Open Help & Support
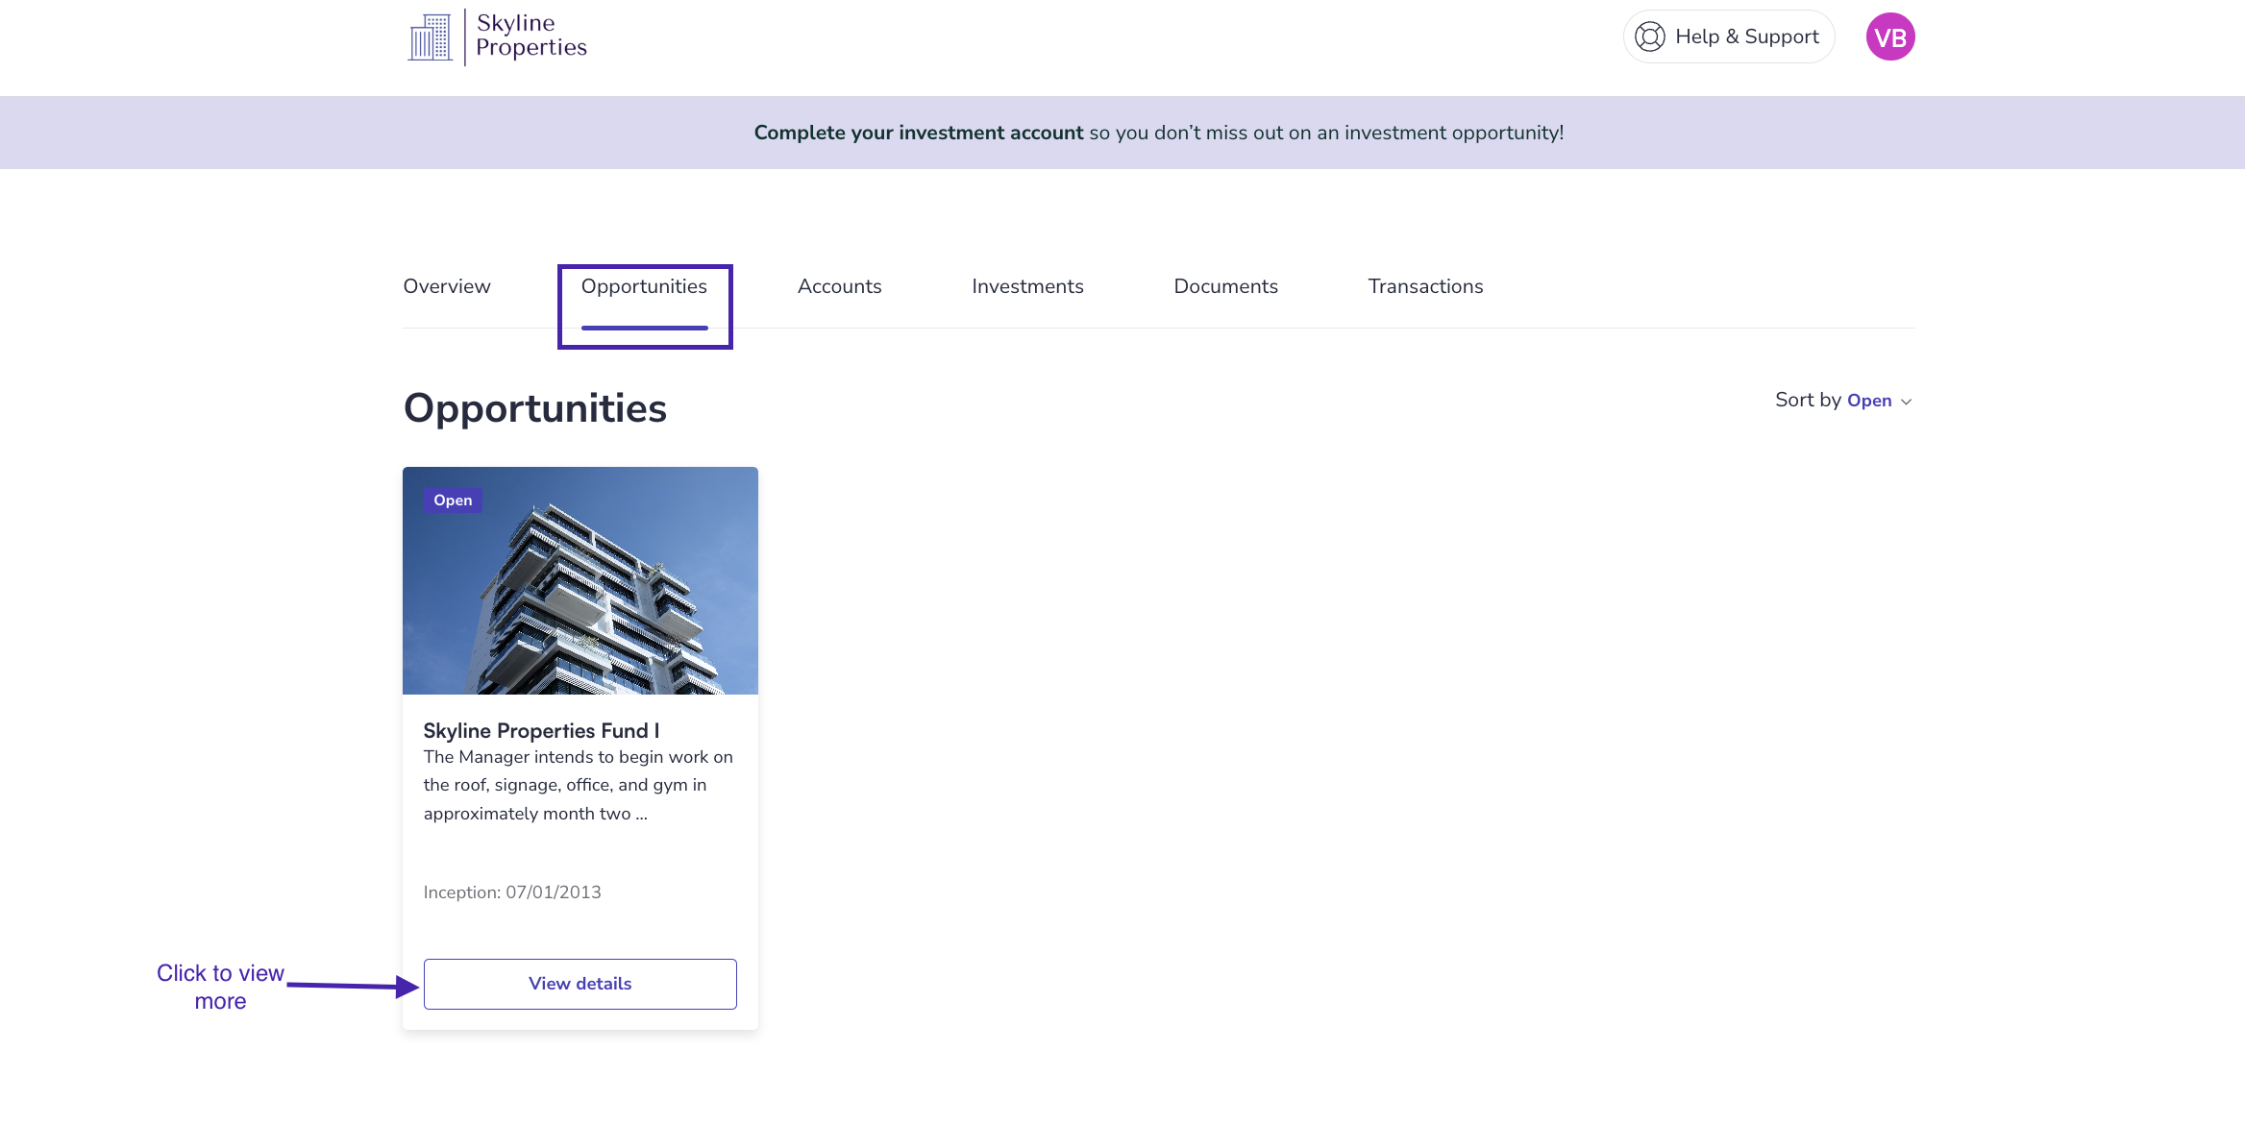This screenshot has width=2245, height=1124. [x=1728, y=37]
